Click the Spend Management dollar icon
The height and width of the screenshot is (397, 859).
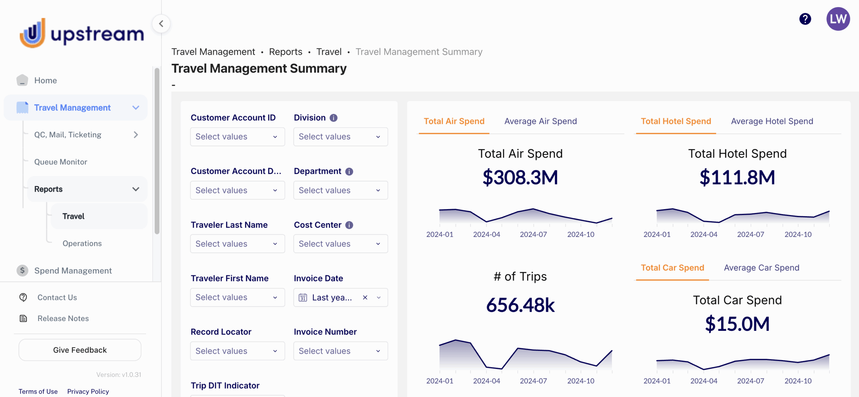click(22, 270)
